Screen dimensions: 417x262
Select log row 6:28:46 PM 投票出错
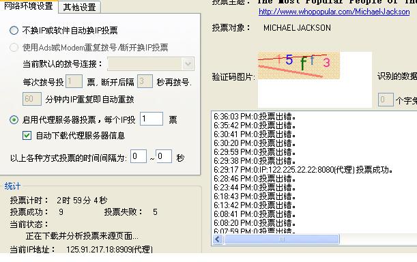255,179
